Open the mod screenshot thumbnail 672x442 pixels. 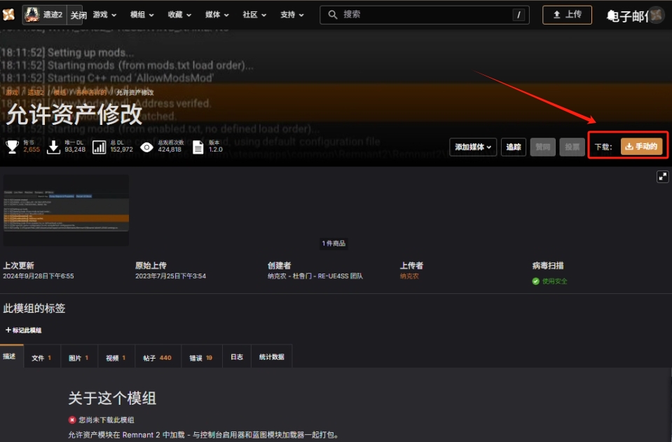66,210
